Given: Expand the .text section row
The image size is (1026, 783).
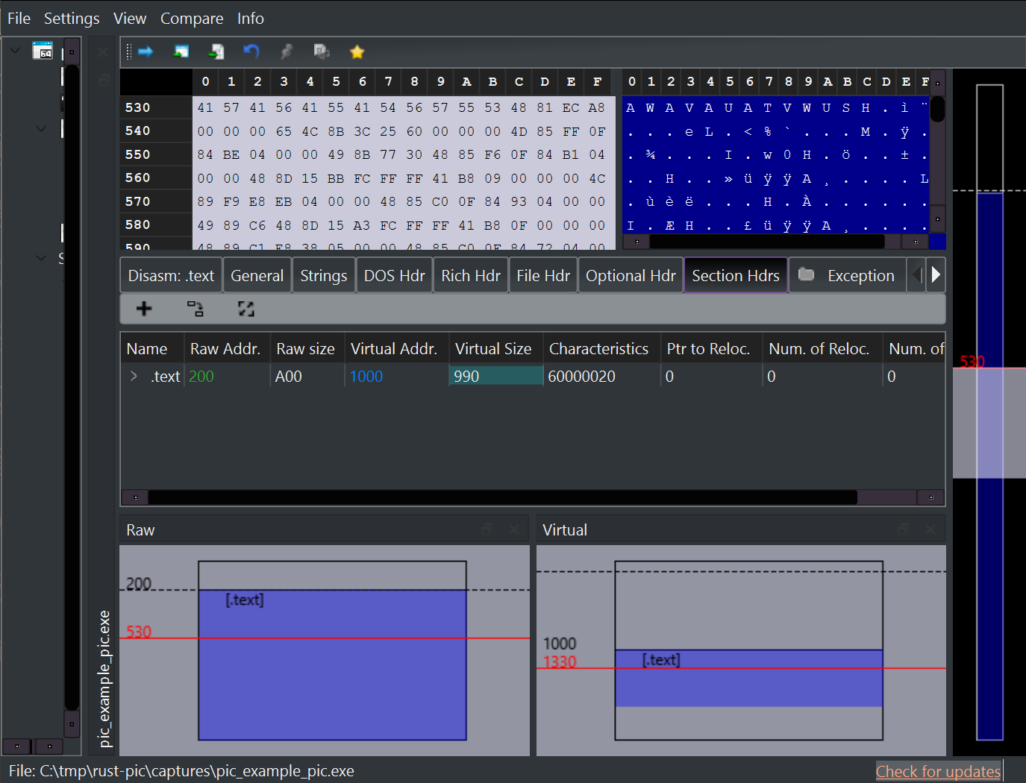Looking at the screenshot, I should [134, 376].
